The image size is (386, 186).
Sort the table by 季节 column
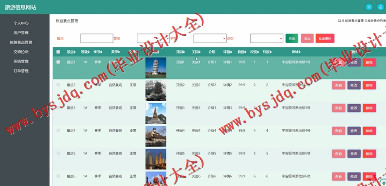pyautogui.click(x=98, y=52)
